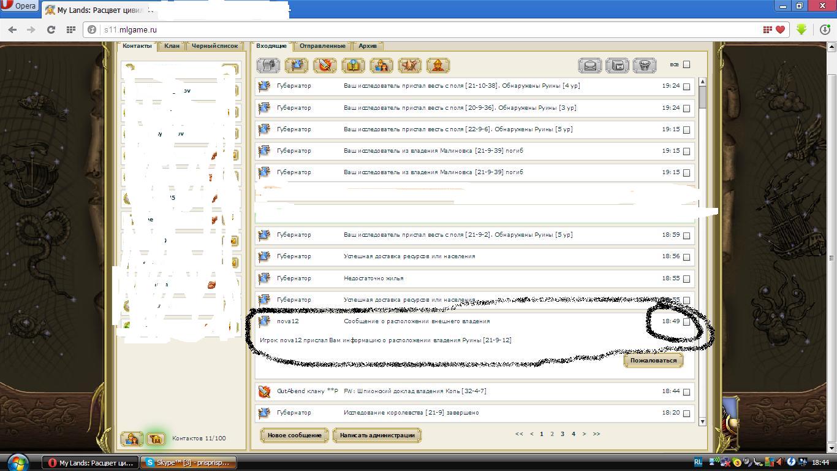Filter messages by open book icon
The height and width of the screenshot is (471, 837).
tap(353, 65)
